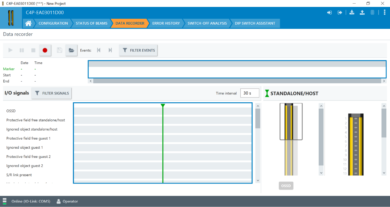This screenshot has width=390, height=207.
Task: Start recording with the red record button
Action: pos(45,50)
